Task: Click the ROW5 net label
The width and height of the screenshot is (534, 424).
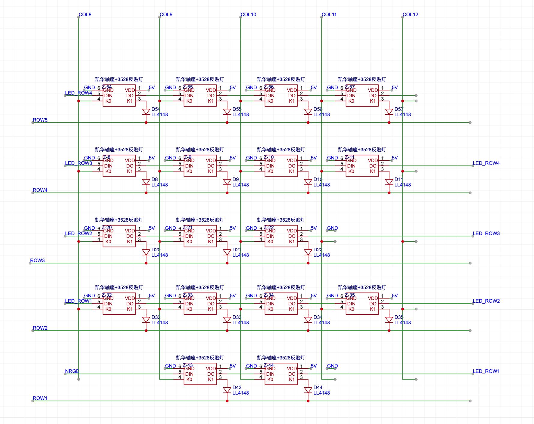Action: (x=40, y=120)
